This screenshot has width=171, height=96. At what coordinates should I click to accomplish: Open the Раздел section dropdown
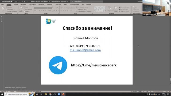(27, 11)
